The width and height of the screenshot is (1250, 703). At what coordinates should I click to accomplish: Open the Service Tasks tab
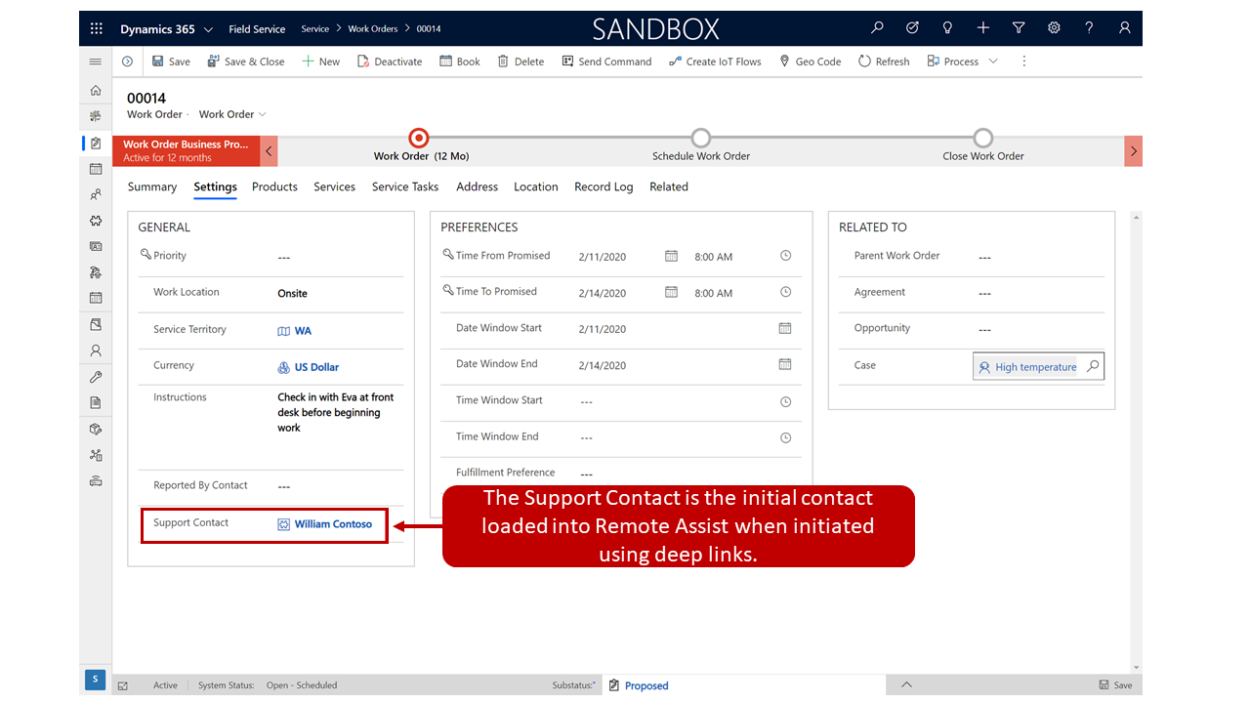click(x=405, y=186)
